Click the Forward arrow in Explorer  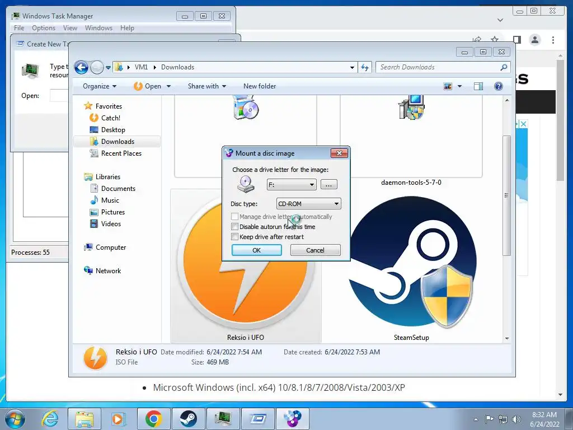pyautogui.click(x=97, y=67)
